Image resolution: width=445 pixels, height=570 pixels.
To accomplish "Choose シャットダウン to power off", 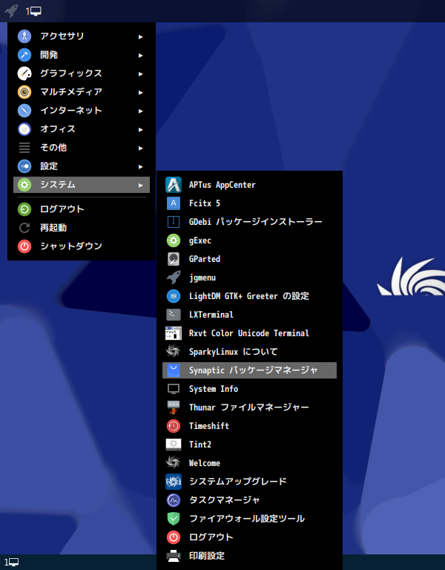I will 82,246.
